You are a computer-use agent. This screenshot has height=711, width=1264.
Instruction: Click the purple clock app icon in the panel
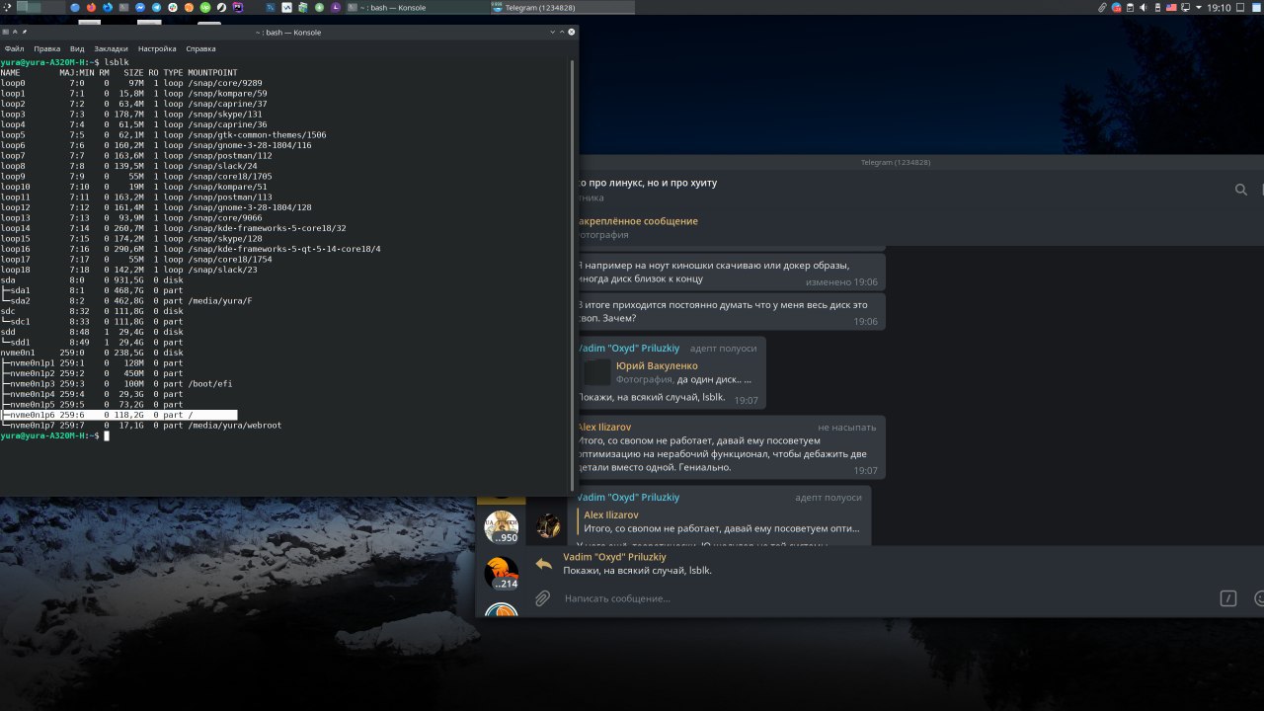coord(336,7)
